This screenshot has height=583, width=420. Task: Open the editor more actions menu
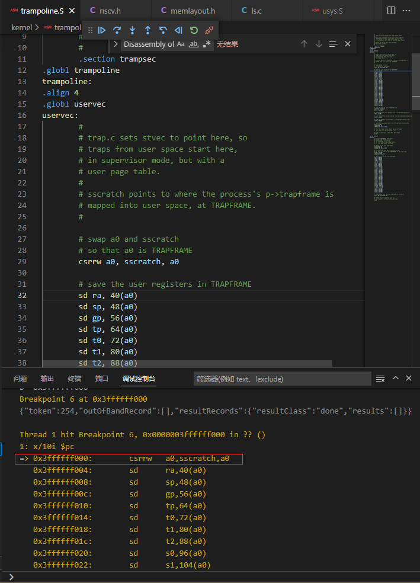(406, 11)
